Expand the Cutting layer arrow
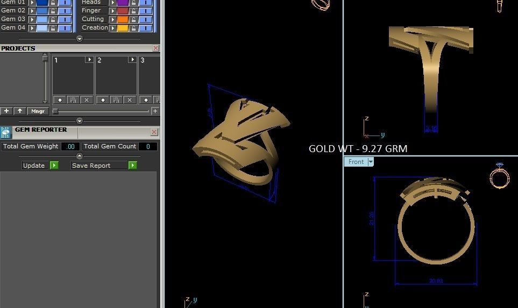Viewport: 518px width, 308px height. (112, 19)
